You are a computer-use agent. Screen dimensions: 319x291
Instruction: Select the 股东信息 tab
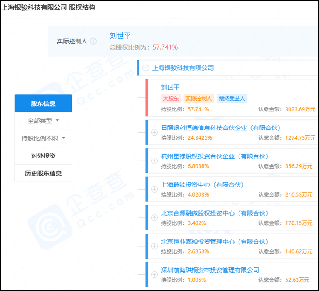click(x=43, y=104)
